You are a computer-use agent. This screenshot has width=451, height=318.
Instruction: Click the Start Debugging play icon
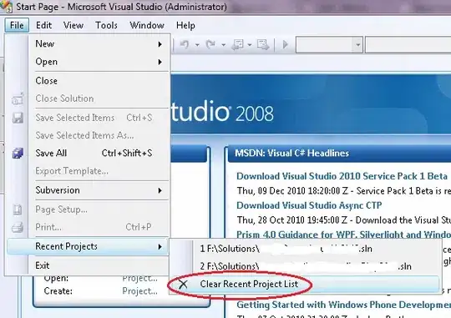tap(286, 44)
